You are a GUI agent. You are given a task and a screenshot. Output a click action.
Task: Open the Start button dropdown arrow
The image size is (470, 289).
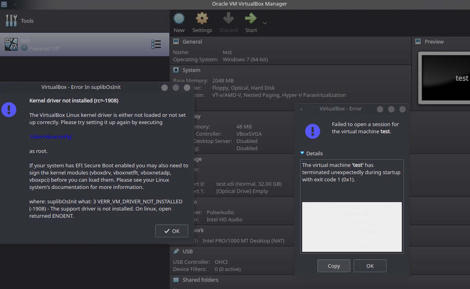pos(265,23)
